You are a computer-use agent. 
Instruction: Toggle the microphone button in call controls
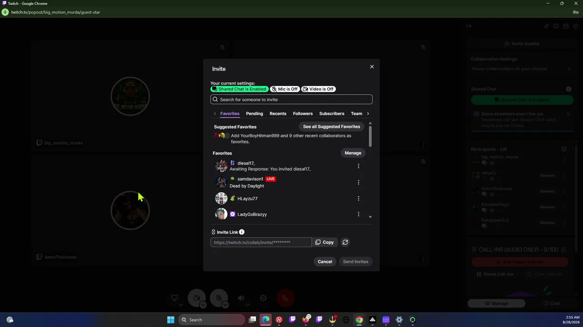click(x=219, y=298)
